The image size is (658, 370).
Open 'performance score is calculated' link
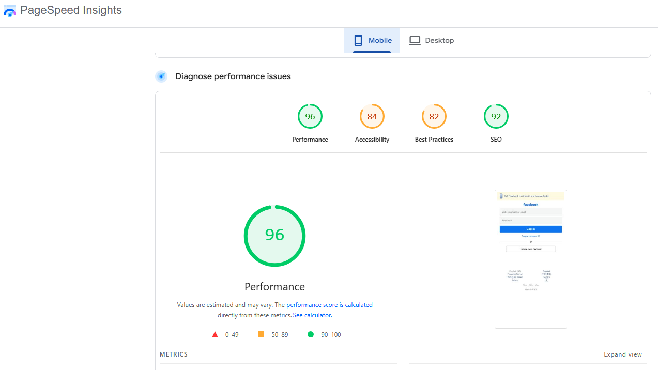point(329,305)
